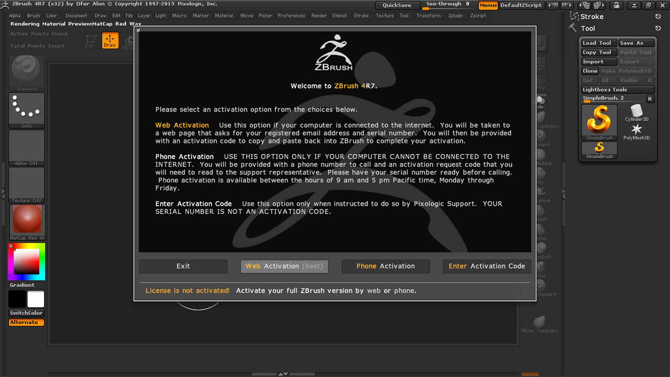The width and height of the screenshot is (670, 377).
Task: Click the Tool palette hammer icon
Action: click(573, 28)
